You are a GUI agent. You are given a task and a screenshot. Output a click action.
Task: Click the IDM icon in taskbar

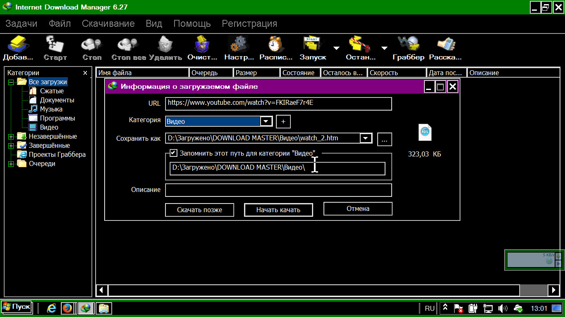tap(86, 308)
